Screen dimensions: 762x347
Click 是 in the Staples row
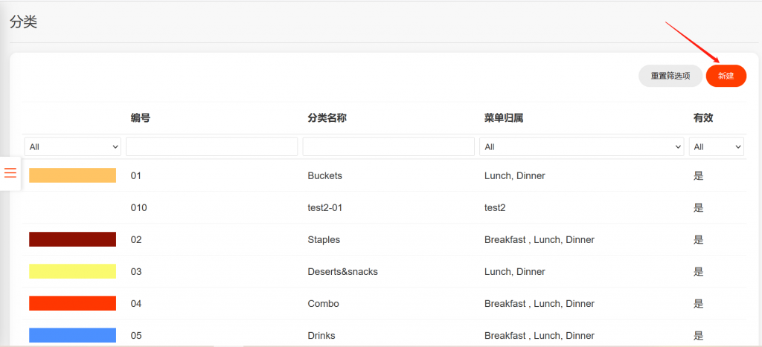698,240
